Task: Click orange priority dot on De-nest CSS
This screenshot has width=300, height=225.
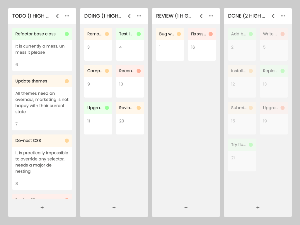Action: pyautogui.click(x=67, y=141)
